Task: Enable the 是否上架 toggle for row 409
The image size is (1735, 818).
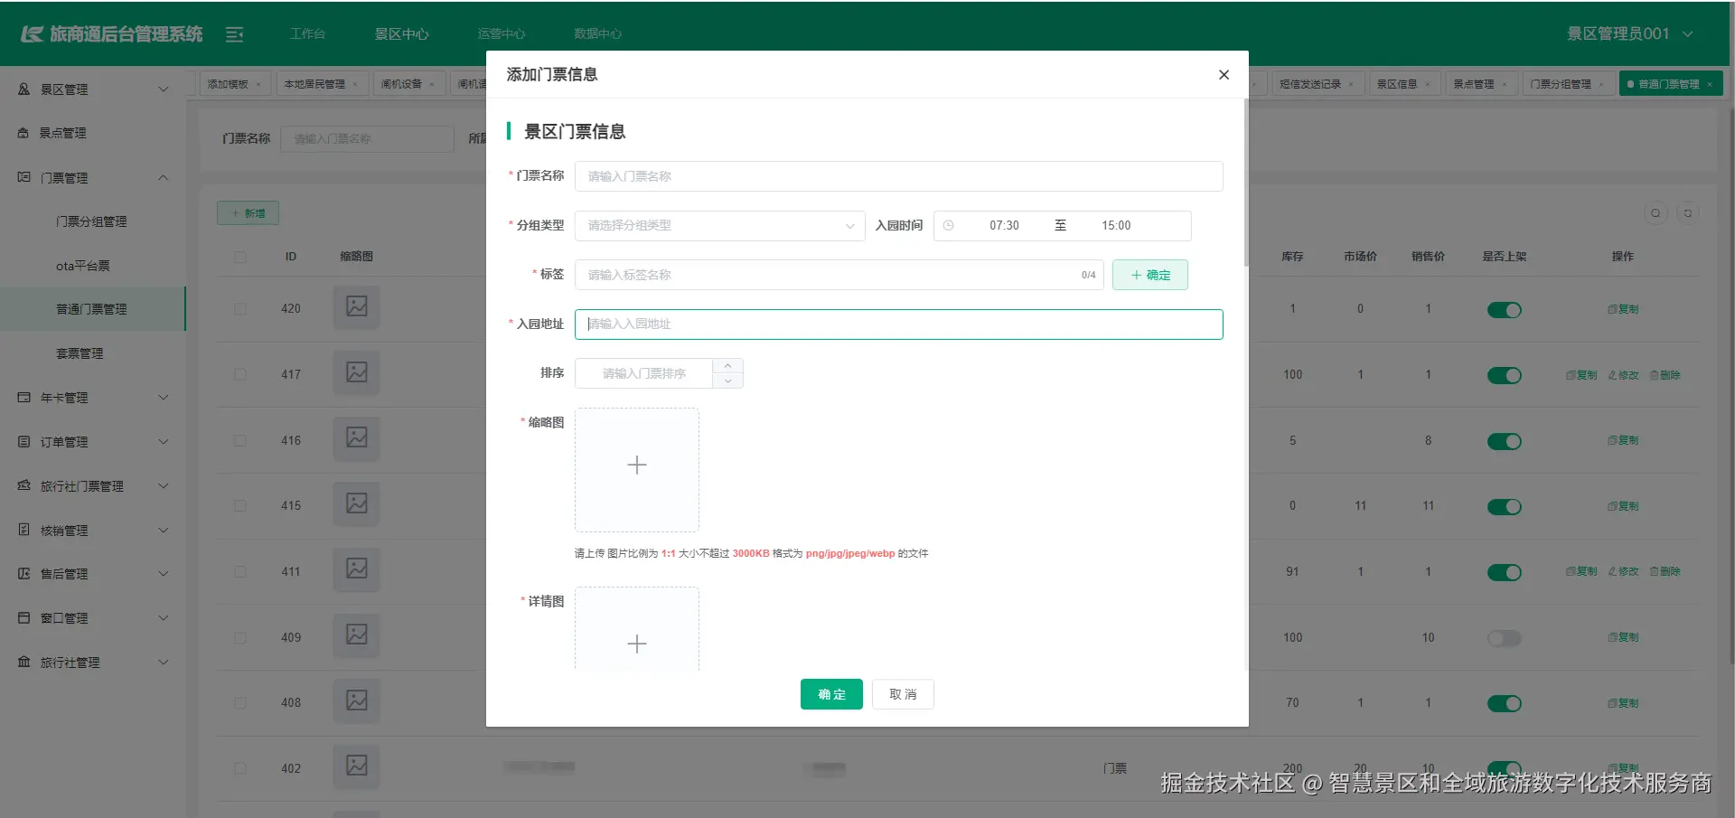Action: click(x=1504, y=637)
